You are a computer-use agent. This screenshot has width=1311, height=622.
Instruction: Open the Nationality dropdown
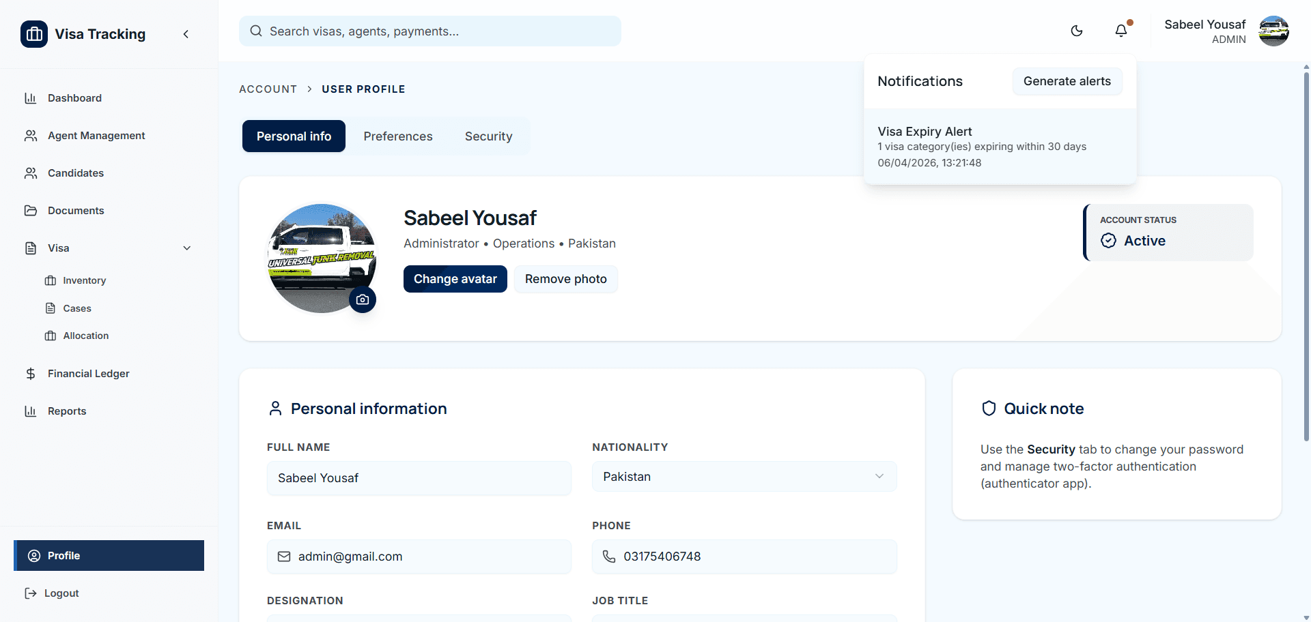point(744,477)
